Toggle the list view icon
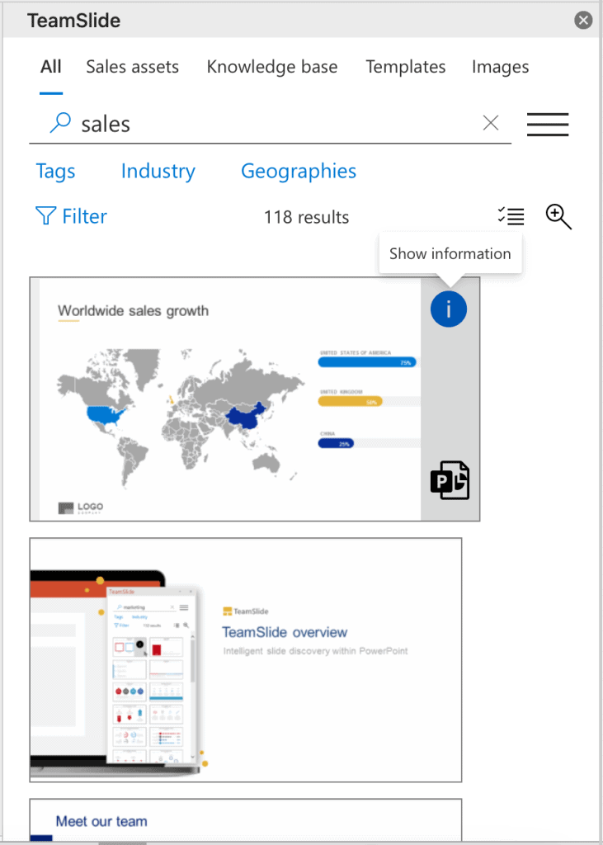Screen dimensions: 603x845 [511, 216]
